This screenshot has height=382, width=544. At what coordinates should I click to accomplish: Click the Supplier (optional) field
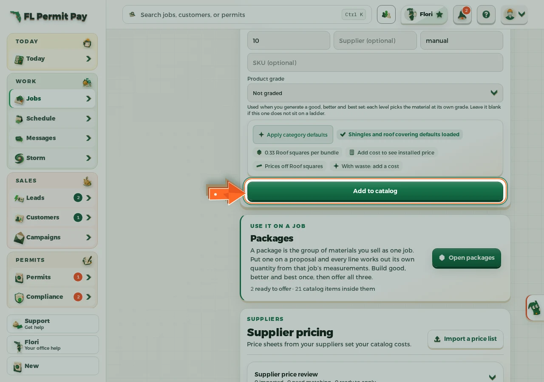tap(375, 41)
